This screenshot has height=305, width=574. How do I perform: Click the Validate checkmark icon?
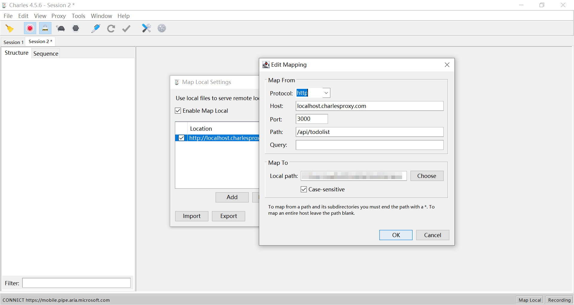point(126,28)
